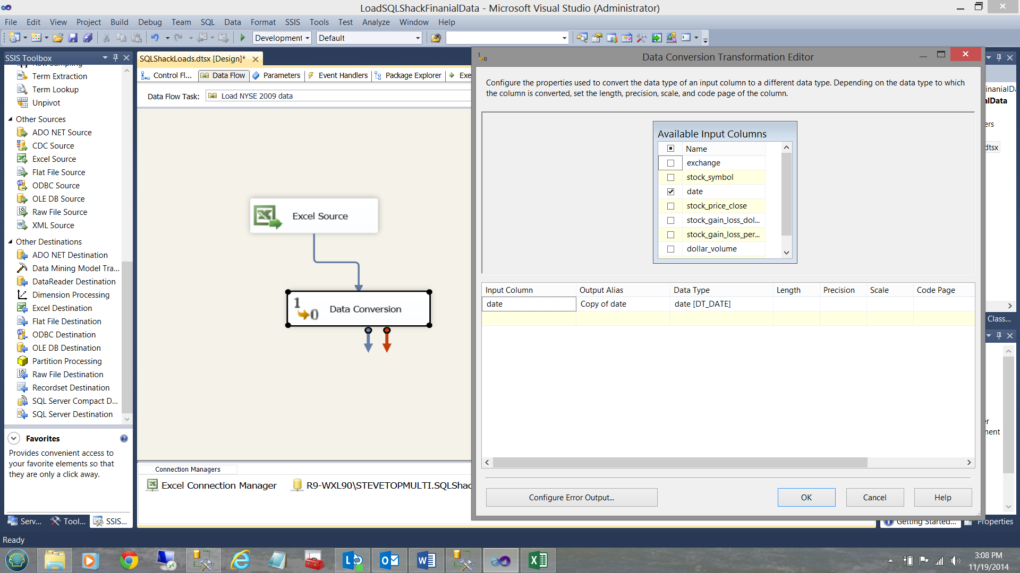
Task: Enable the stock_price_close column checkbox
Action: pos(670,206)
